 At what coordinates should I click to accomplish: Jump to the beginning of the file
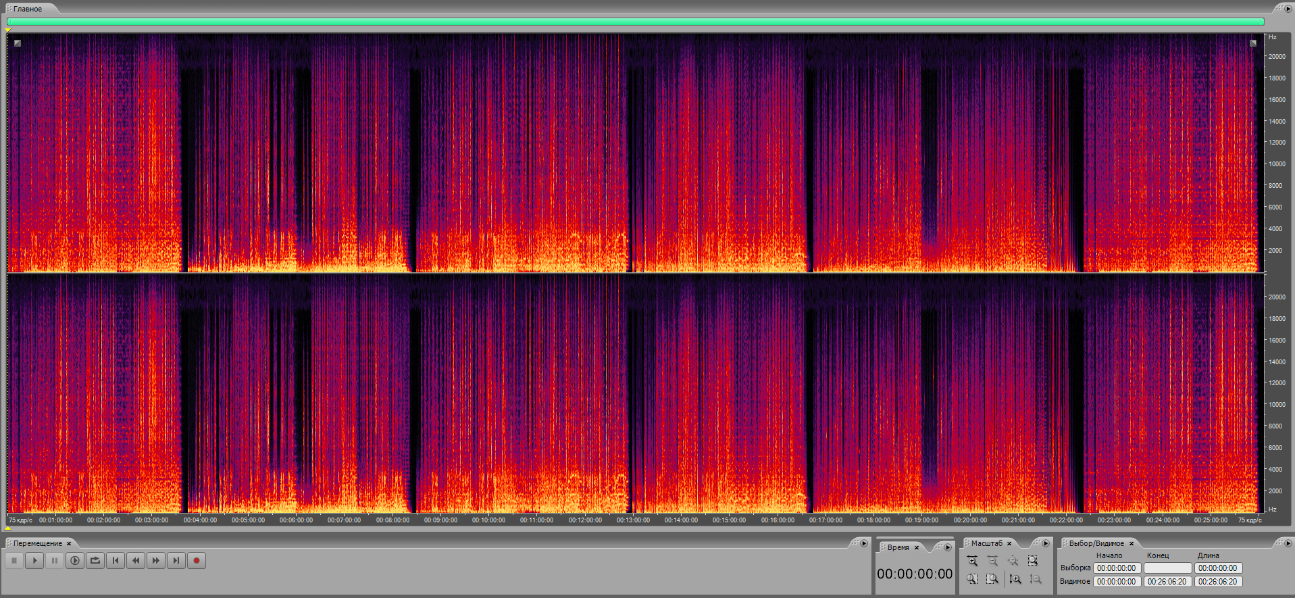click(x=116, y=560)
